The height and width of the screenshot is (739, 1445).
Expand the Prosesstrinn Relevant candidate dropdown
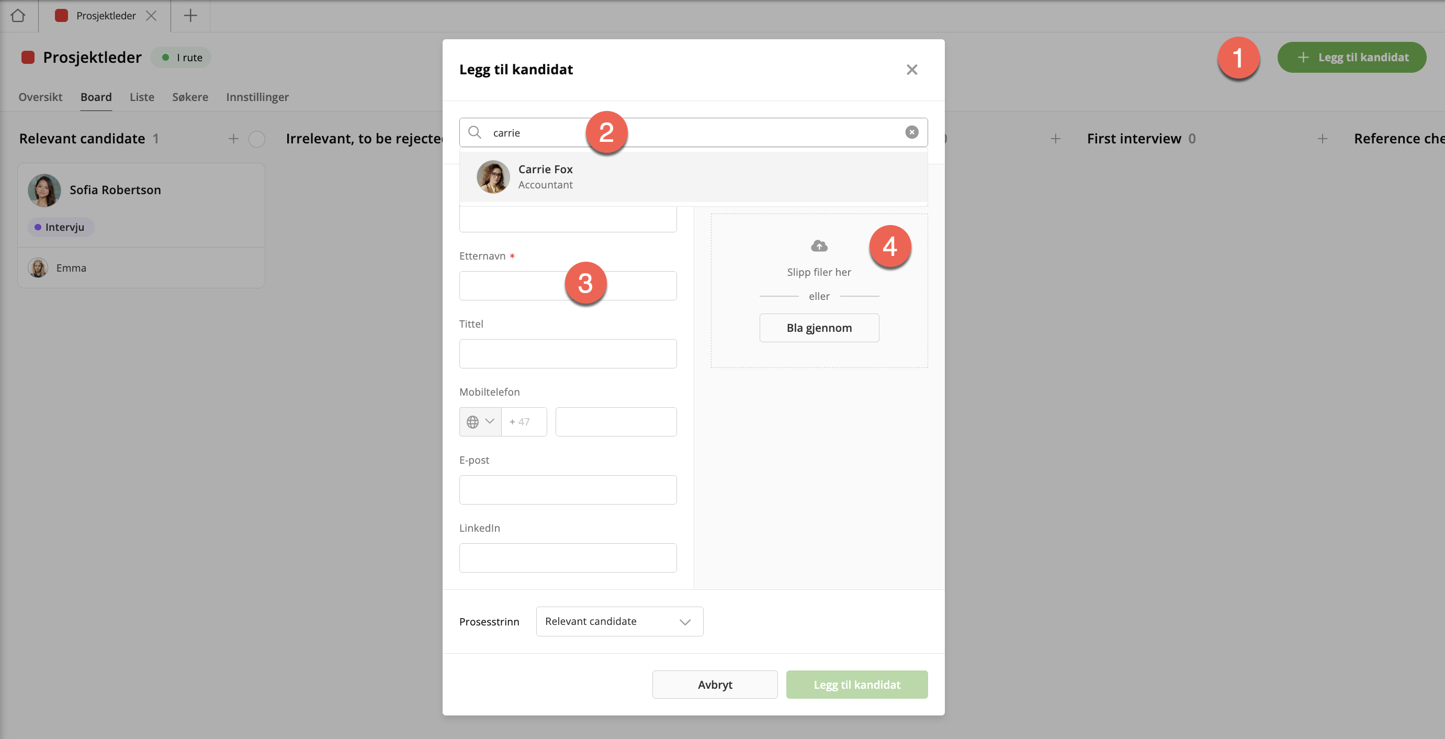tap(619, 621)
